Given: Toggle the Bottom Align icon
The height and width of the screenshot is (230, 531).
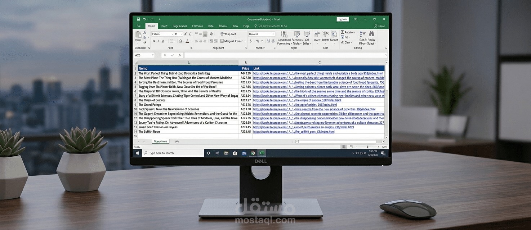Looking at the screenshot, I should tap(205, 34).
